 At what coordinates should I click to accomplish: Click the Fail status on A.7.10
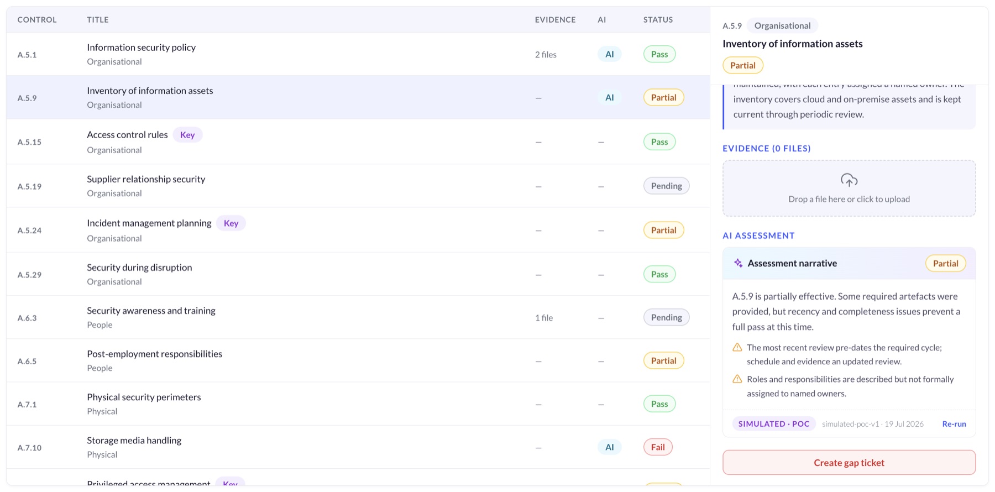658,447
